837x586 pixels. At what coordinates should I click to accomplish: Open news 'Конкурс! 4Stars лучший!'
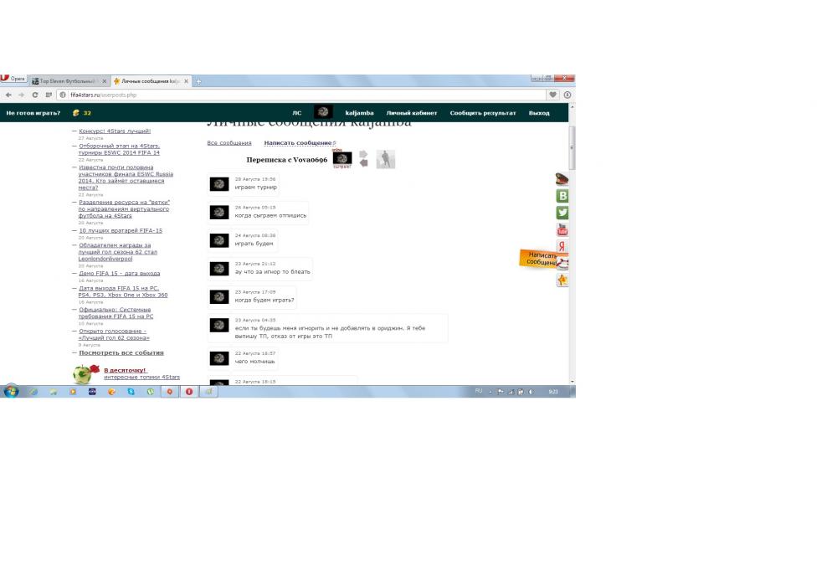tap(115, 131)
